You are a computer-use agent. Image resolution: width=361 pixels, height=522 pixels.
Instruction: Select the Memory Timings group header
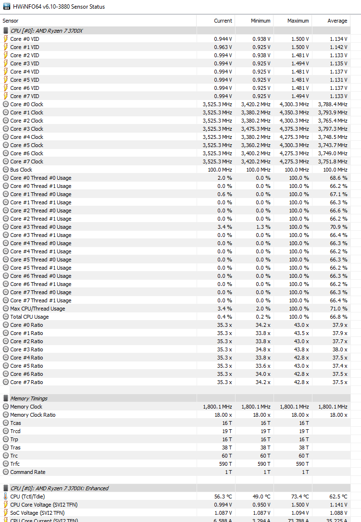click(x=29, y=398)
